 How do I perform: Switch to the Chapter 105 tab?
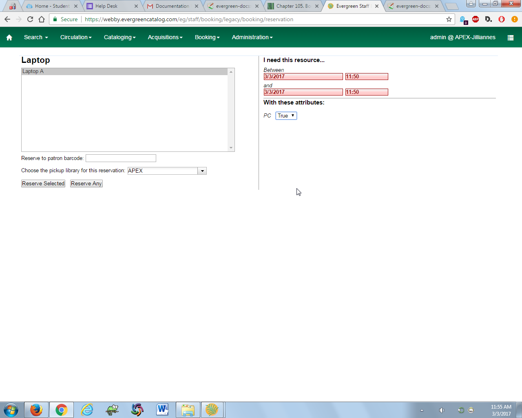pos(293,6)
